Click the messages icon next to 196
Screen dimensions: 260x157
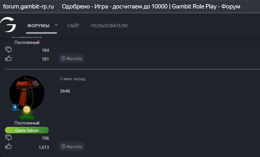8,138
